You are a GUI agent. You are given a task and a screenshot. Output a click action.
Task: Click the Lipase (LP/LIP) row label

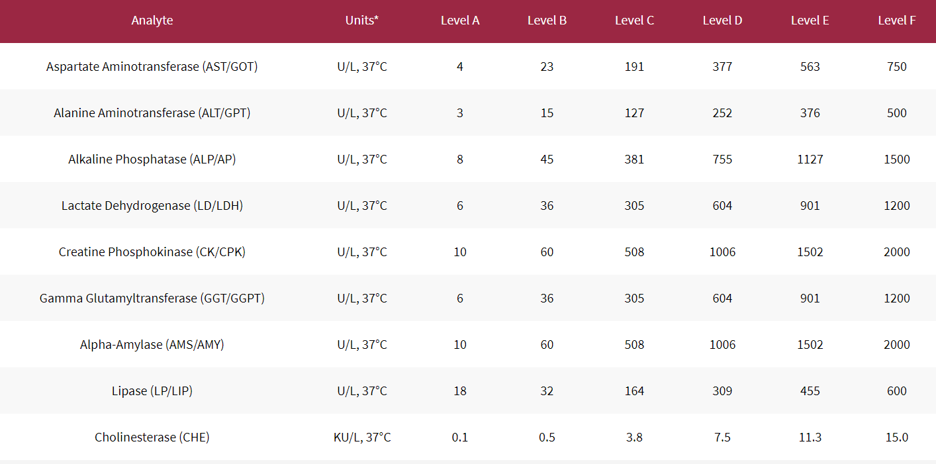tap(152, 391)
